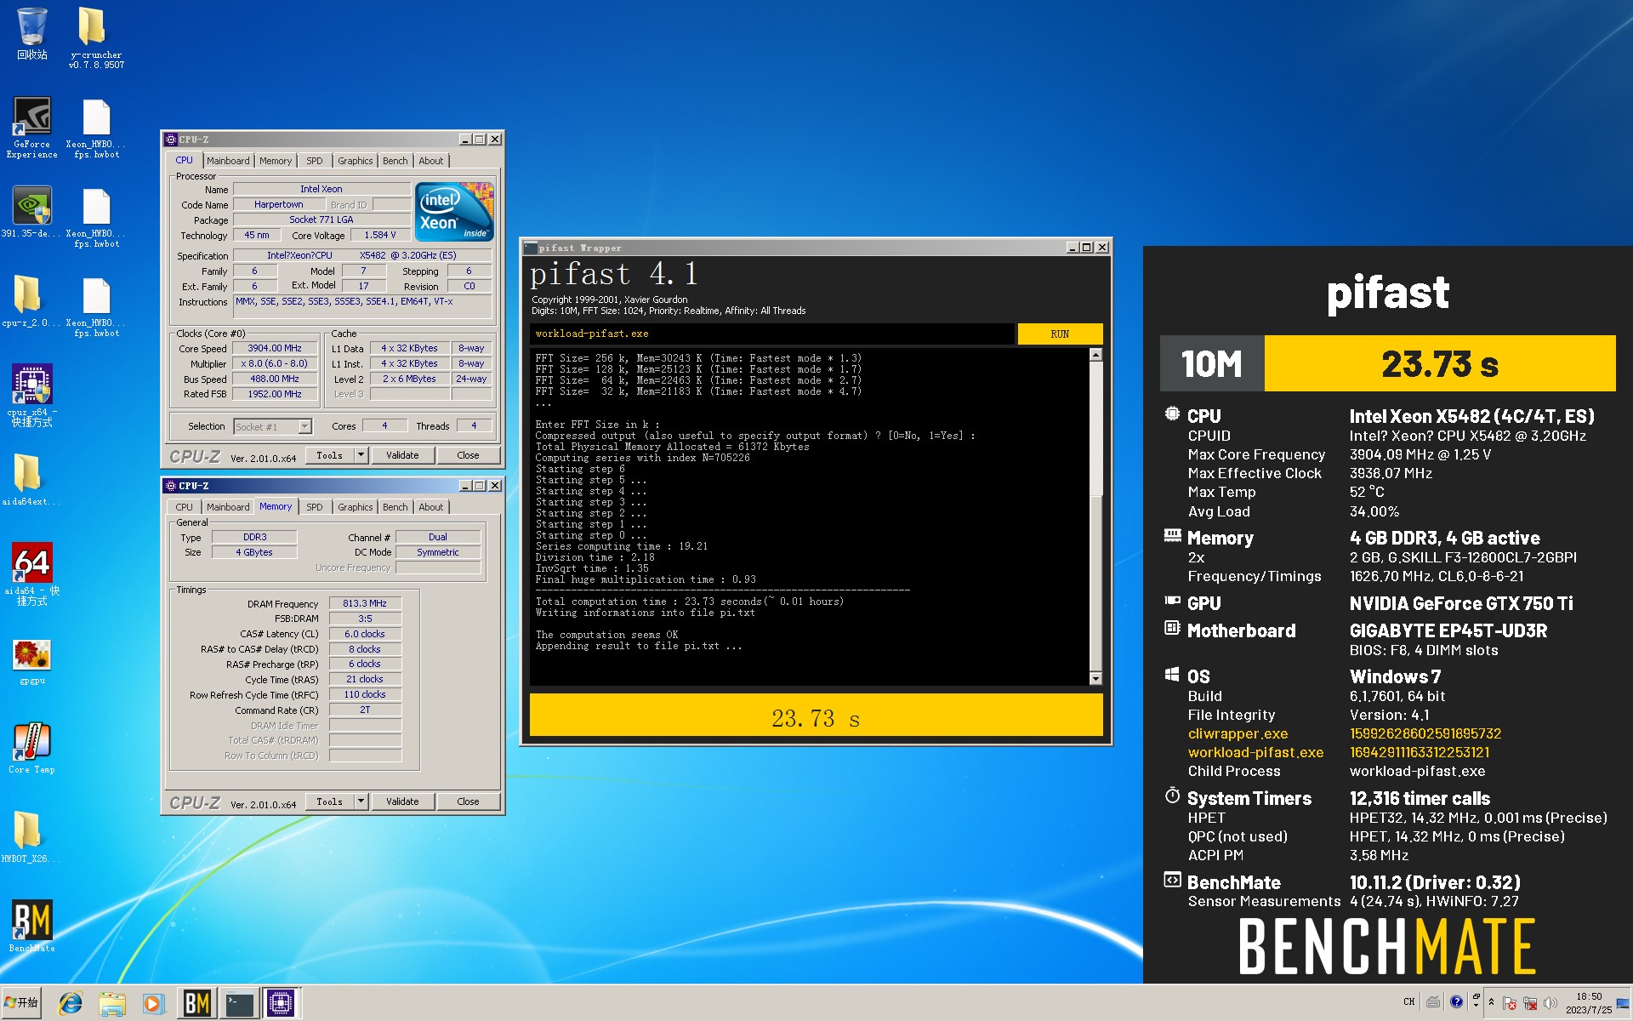
Task: Select the top Xeon_HWBO... fps.hwbot file icon
Action: pos(96,128)
